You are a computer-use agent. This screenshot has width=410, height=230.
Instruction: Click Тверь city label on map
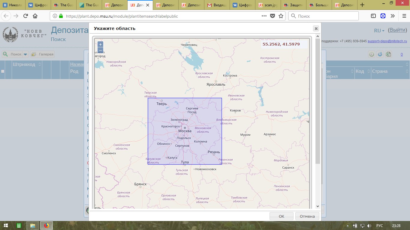162,104
